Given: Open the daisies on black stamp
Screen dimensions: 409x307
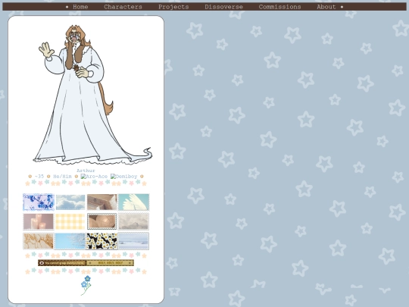Looking at the screenshot, I should (x=101, y=241).
